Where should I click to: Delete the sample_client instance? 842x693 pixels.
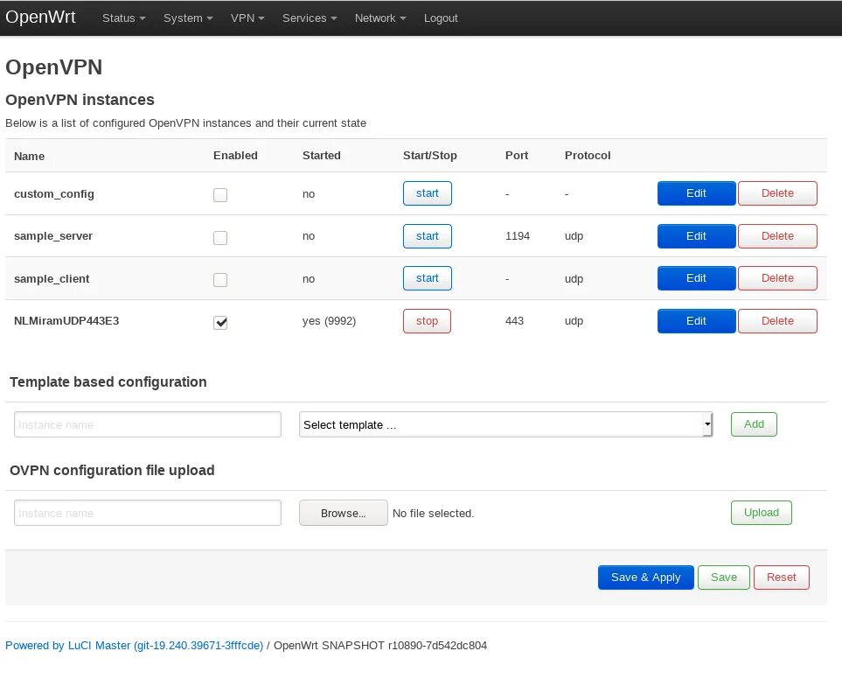pyautogui.click(x=776, y=277)
